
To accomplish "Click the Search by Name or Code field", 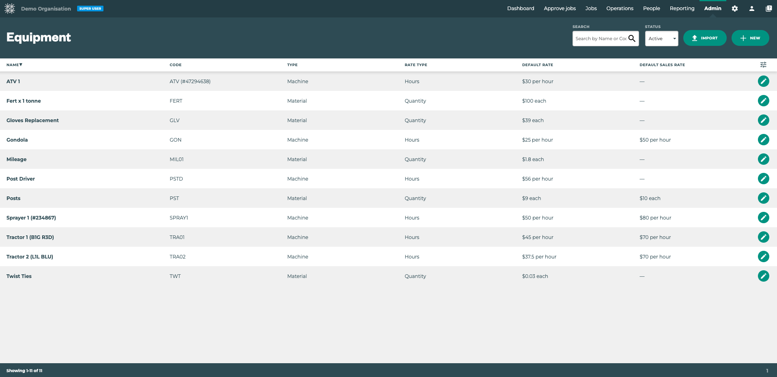I will pyautogui.click(x=601, y=38).
